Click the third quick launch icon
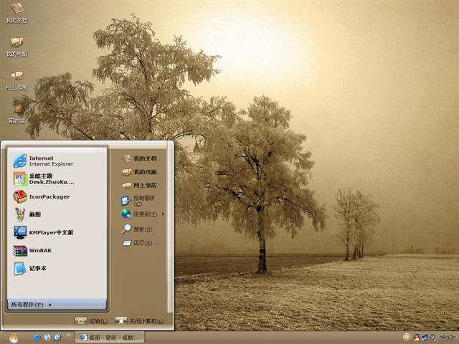The height and width of the screenshot is (344, 459). point(57,338)
